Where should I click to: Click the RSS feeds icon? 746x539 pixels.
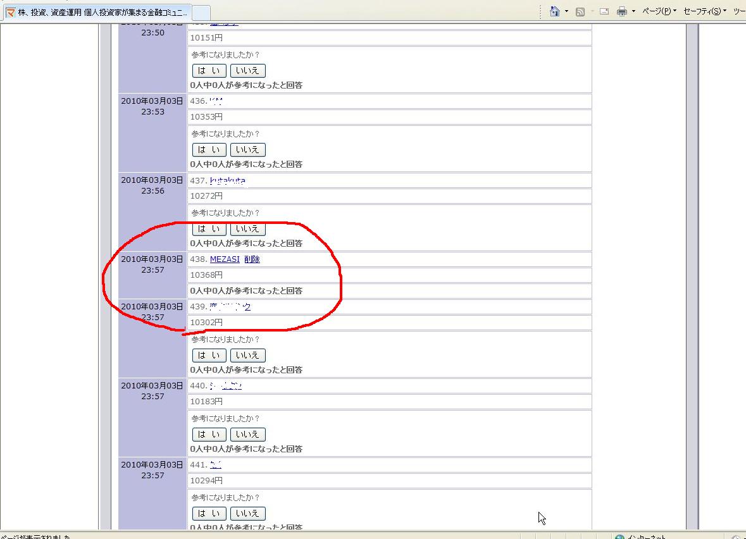[x=580, y=11]
